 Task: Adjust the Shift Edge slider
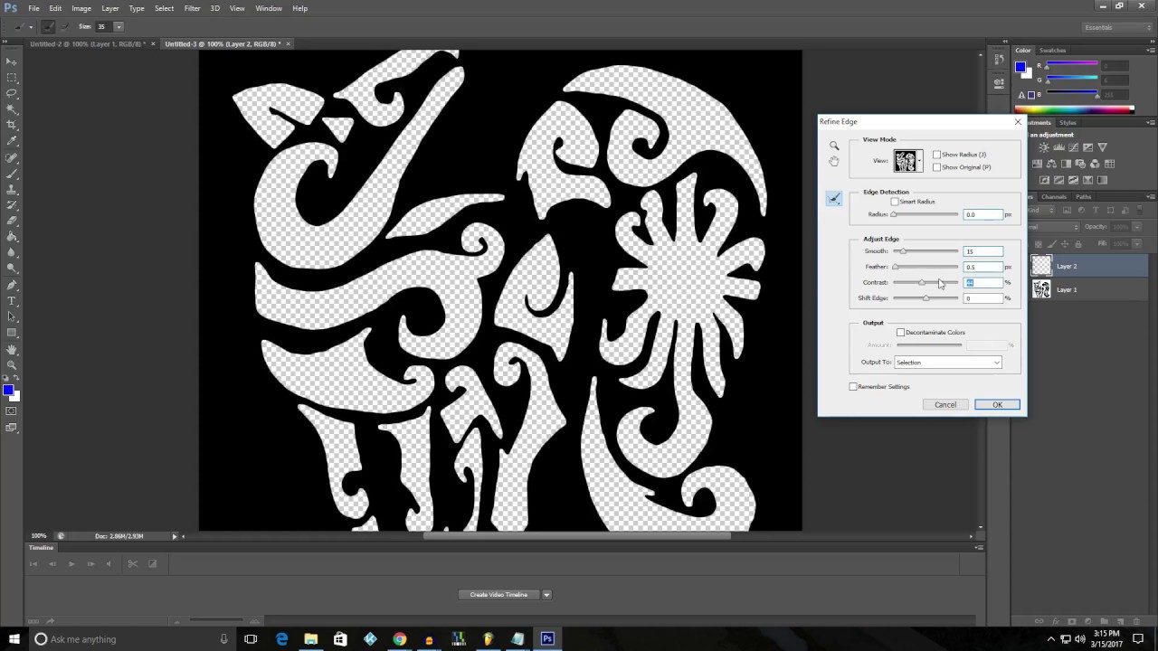click(925, 298)
